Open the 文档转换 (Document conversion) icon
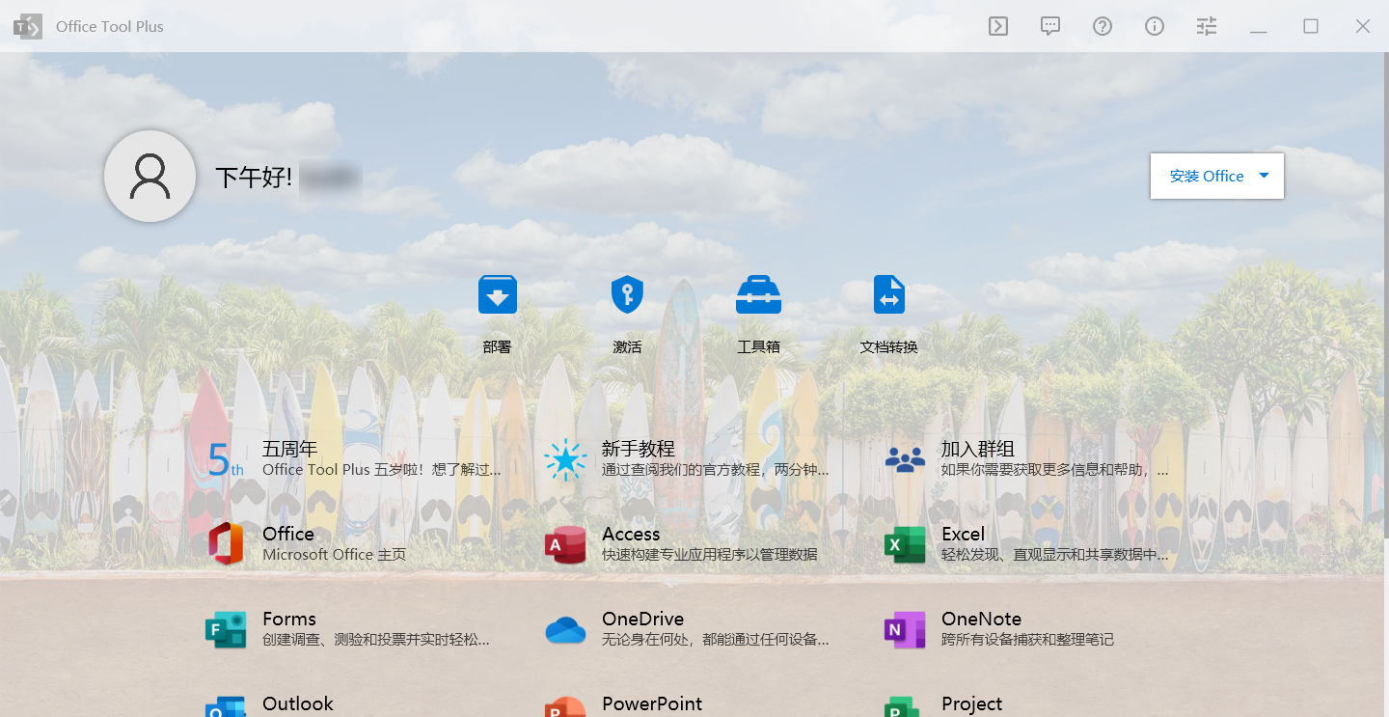1389x717 pixels. tap(889, 294)
